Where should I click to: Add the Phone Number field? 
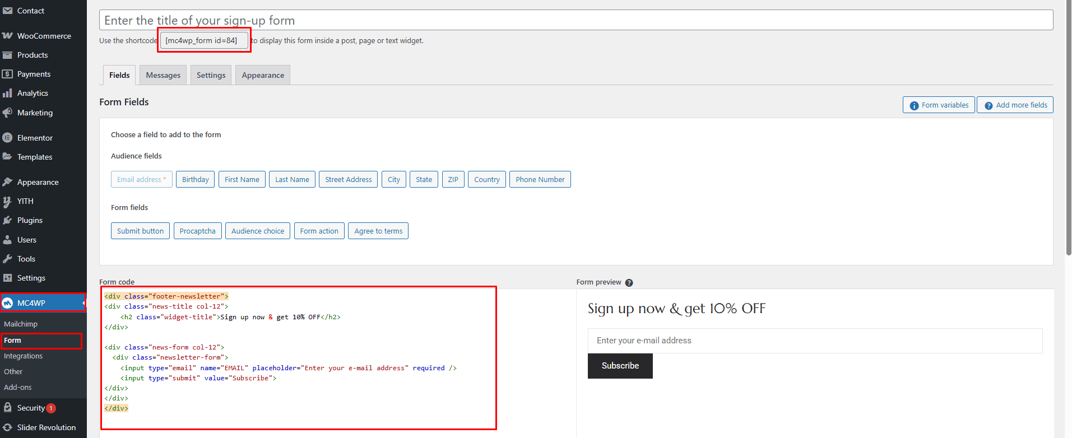[540, 179]
